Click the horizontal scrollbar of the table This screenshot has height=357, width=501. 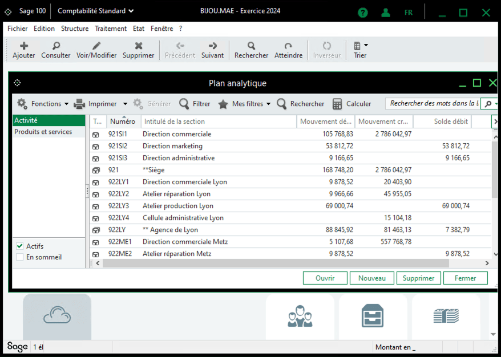(276, 263)
